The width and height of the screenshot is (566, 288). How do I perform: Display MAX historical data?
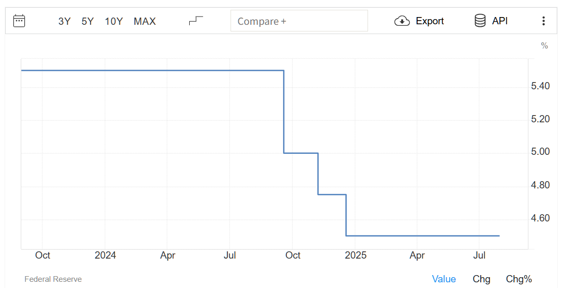click(145, 21)
